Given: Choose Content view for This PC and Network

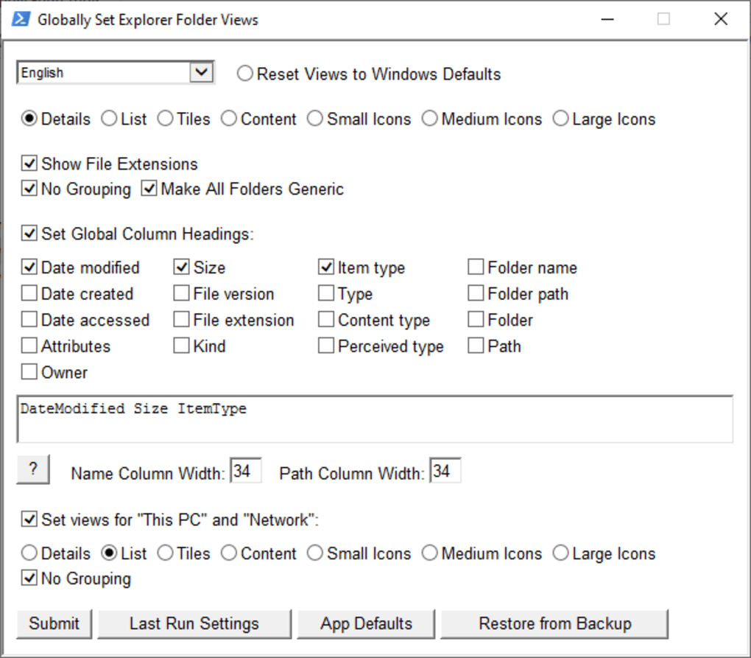Looking at the screenshot, I should 228,553.
